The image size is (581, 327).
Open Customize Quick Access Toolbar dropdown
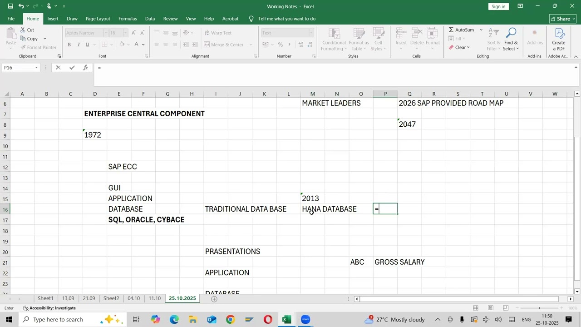(64, 6)
